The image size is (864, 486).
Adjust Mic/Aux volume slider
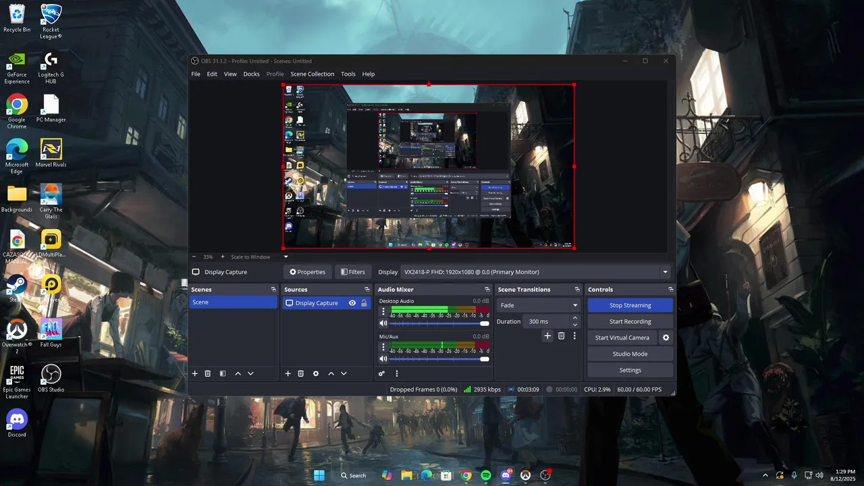point(439,359)
